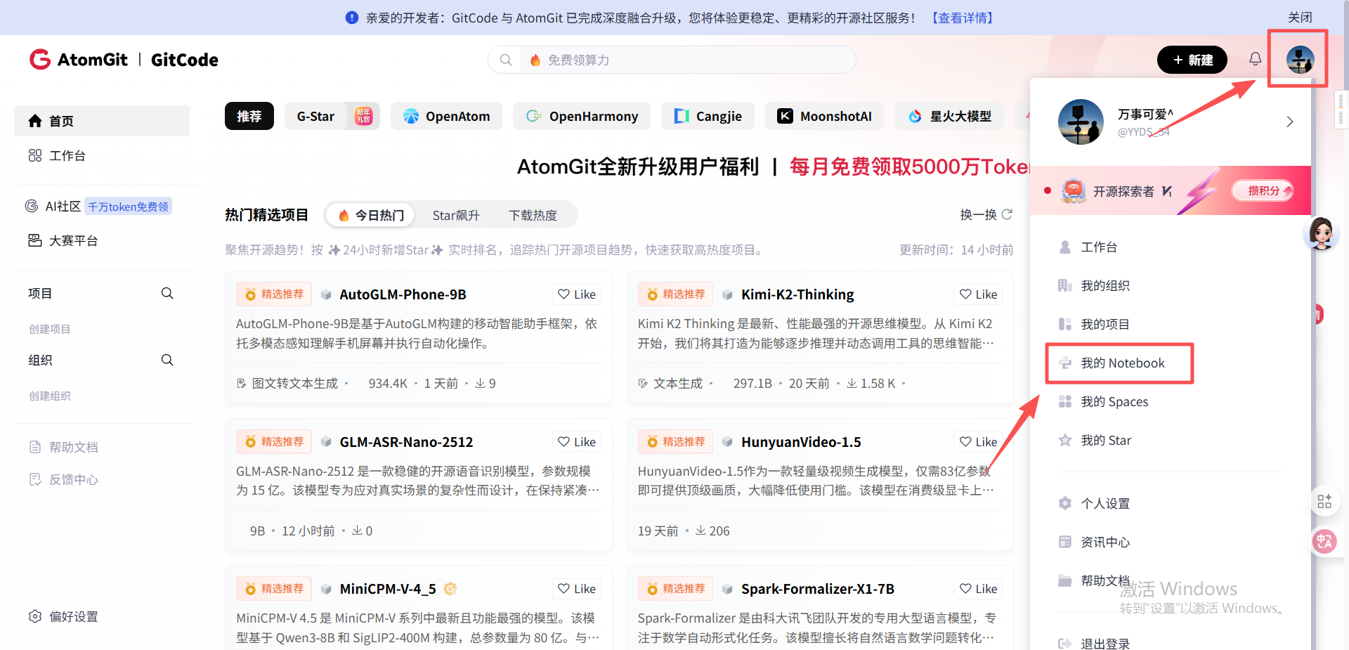This screenshot has width=1349, height=650.
Task: Close the top announcement banner via 关闭
Action: [1300, 18]
